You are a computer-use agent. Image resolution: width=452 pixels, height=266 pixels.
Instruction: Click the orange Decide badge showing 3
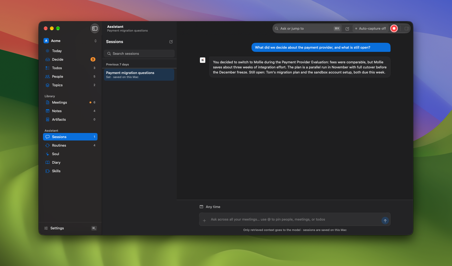93,60
